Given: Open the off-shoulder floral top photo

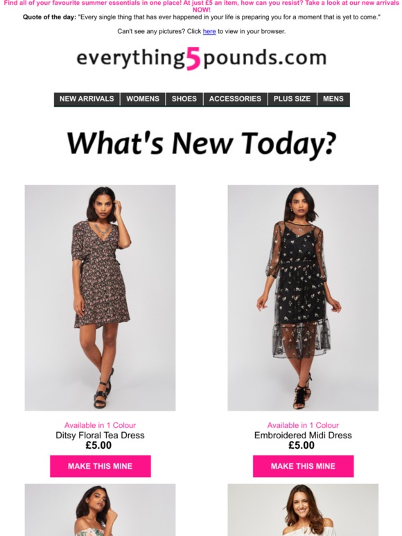Looking at the screenshot, I should tap(100, 510).
